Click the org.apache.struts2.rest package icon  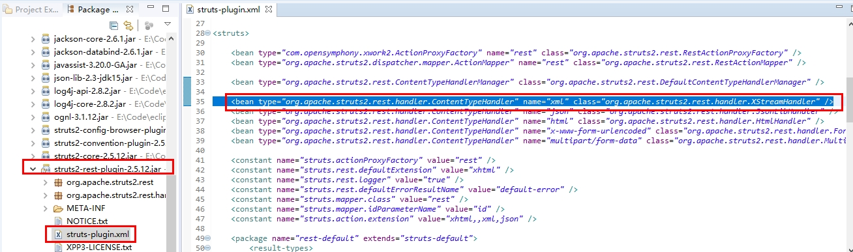coord(58,182)
